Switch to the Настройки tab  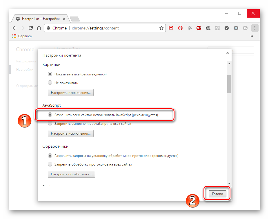click(41, 19)
